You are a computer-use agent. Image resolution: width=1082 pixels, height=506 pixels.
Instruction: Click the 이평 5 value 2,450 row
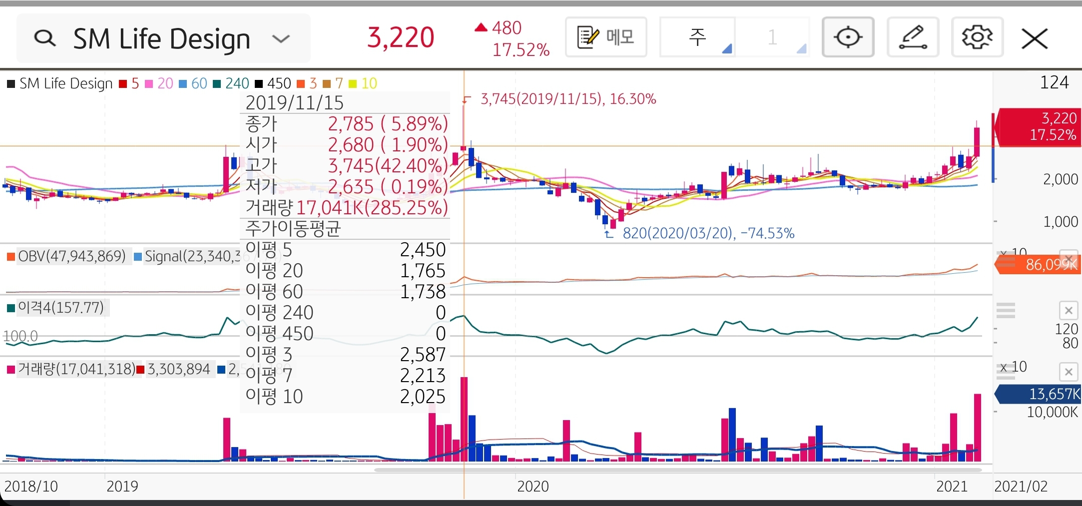[345, 250]
